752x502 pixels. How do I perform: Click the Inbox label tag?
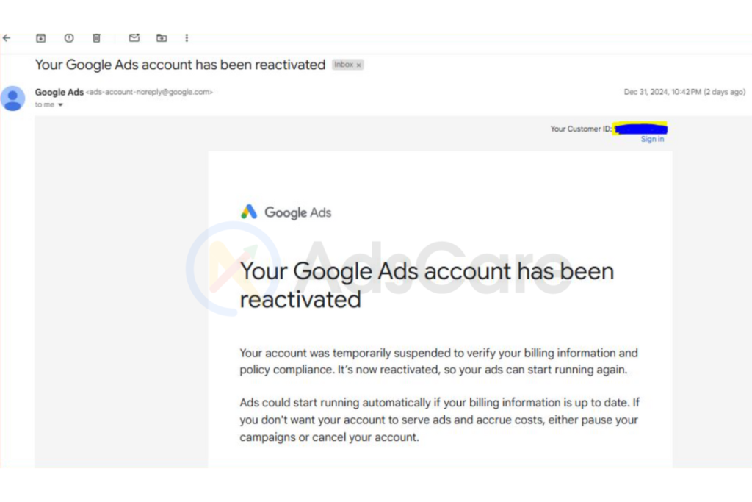tap(344, 64)
